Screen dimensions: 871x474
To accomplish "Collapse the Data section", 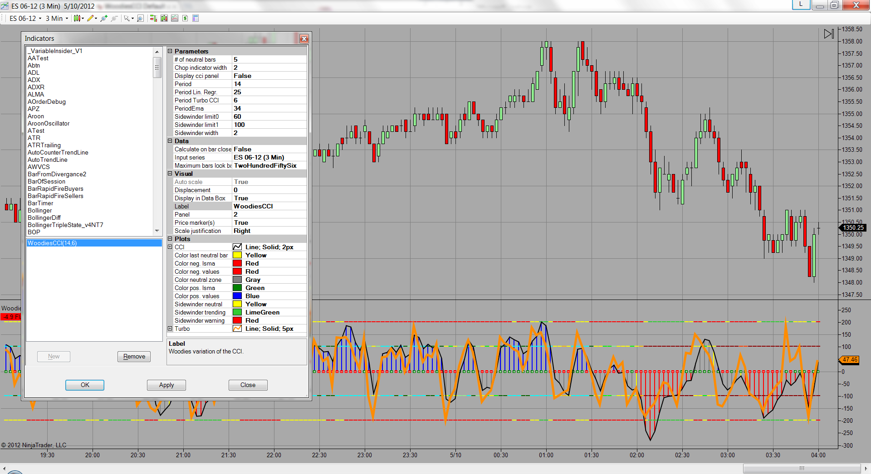I will coord(170,141).
